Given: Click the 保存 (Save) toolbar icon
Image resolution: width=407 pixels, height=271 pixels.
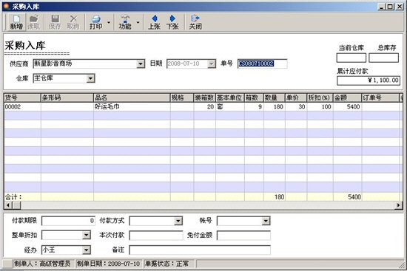Looking at the screenshot, I should (x=55, y=22).
